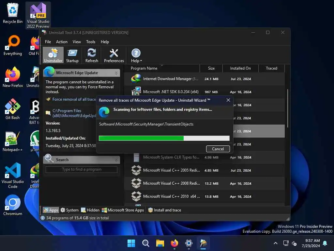The height and width of the screenshot is (251, 334).
Task: Open the network status tray icon
Action: 286,243
